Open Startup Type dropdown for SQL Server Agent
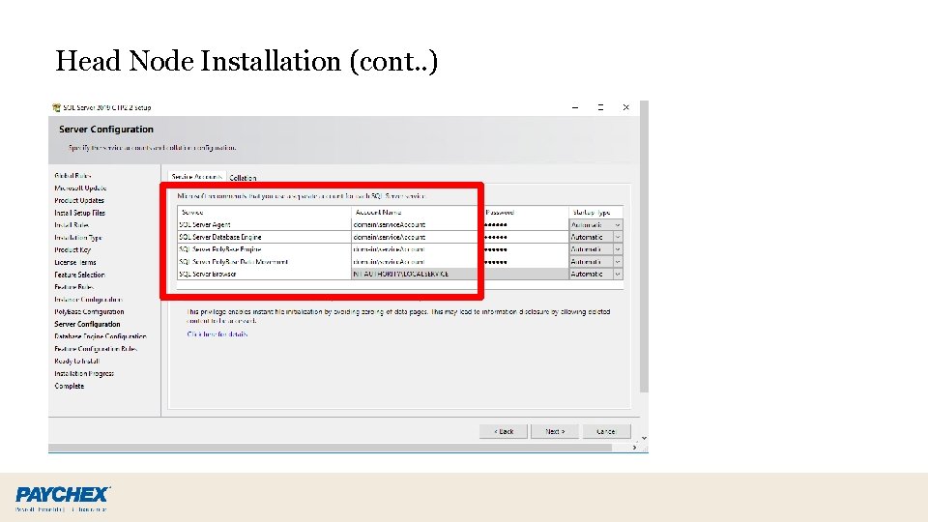The image size is (928, 522). 618,225
